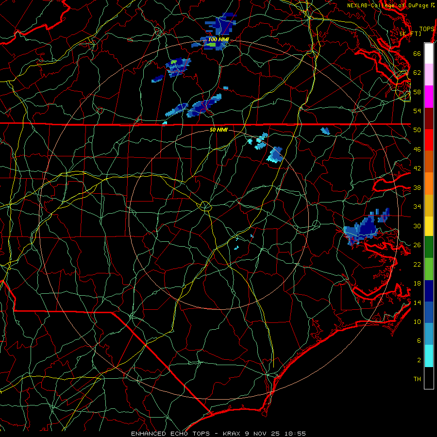Viewport: 437px width, 437px height.
Task: Select the white swatch in the legend
Action: click(x=429, y=53)
